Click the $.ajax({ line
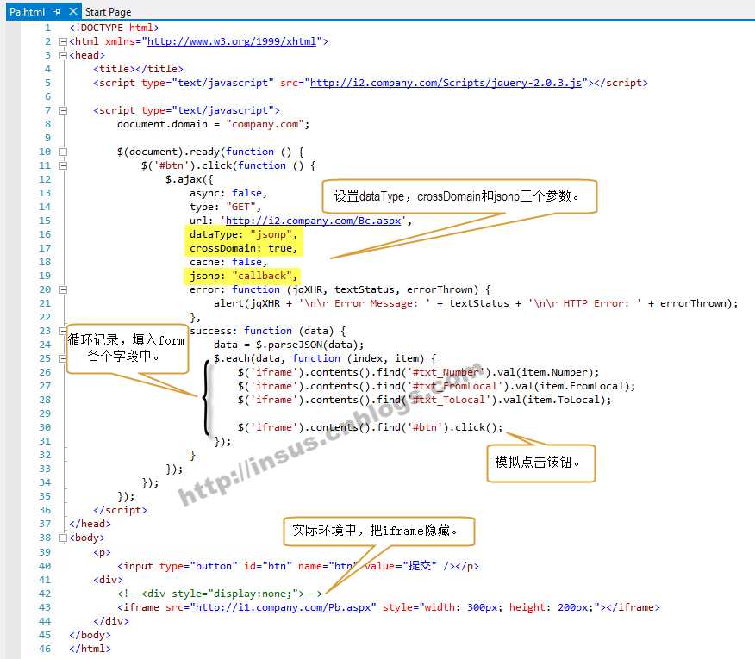 coord(190,179)
